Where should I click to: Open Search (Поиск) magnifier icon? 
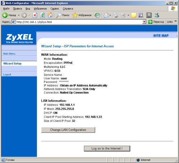59,15
